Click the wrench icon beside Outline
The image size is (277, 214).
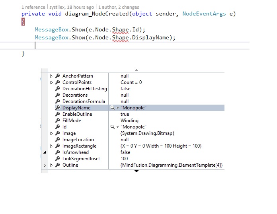[x=58, y=165]
